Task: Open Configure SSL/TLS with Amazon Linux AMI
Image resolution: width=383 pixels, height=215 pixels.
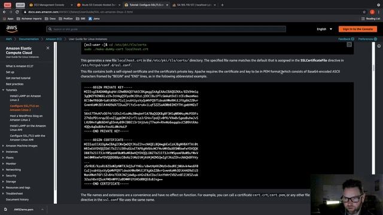Action: point(28,138)
